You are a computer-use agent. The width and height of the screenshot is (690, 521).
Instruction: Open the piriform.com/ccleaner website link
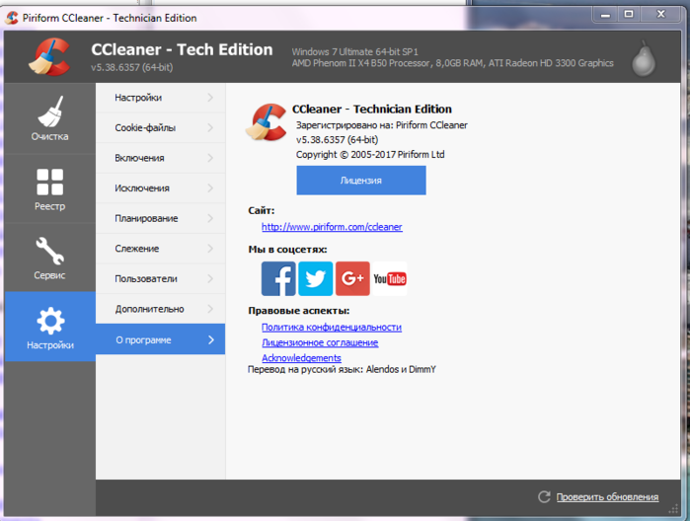332,227
